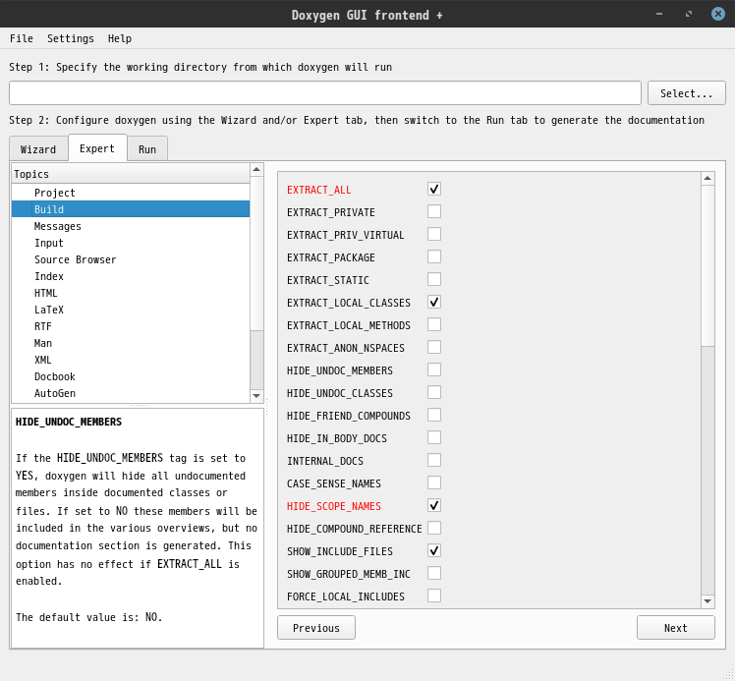Viewport: 735px width, 681px height.
Task: Click the HIDE_SCOPE_NAMES red label
Action: coord(334,506)
